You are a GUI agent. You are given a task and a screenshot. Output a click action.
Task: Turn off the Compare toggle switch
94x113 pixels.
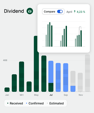pyautogui.click(x=60, y=12)
